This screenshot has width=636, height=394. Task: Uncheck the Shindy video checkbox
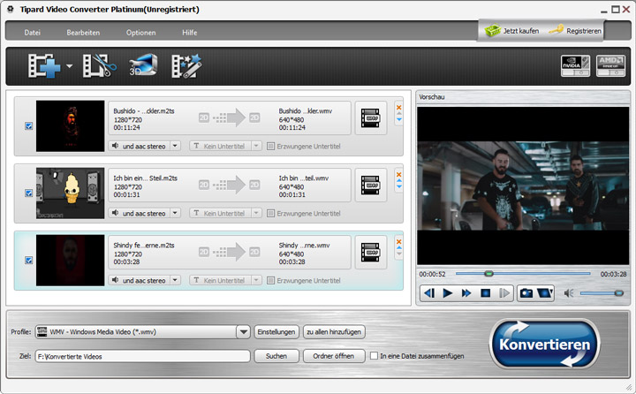[29, 260]
